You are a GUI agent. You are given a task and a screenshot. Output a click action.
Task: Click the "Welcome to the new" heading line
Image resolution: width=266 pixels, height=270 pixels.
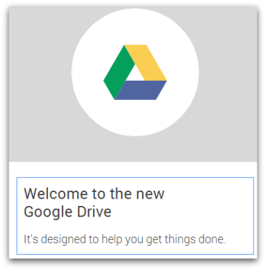(x=94, y=194)
